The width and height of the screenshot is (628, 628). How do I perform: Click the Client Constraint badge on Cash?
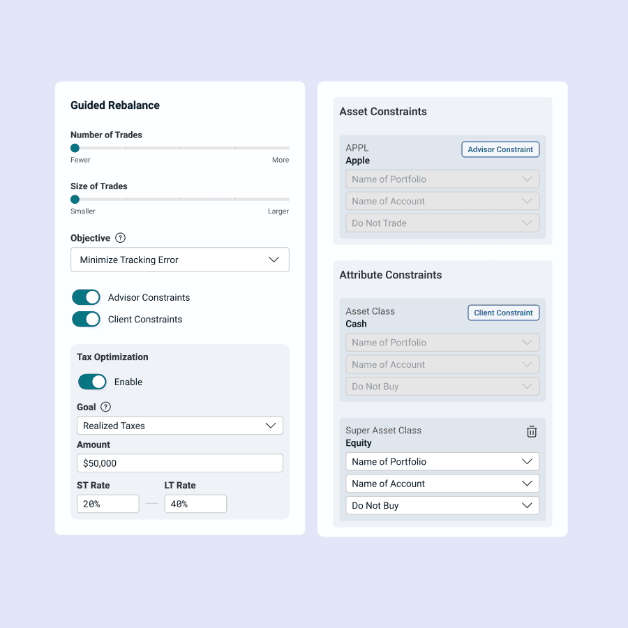click(x=503, y=313)
